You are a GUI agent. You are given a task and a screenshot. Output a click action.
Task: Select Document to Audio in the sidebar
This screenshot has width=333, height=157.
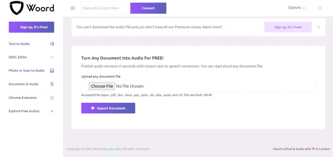pos(23,84)
